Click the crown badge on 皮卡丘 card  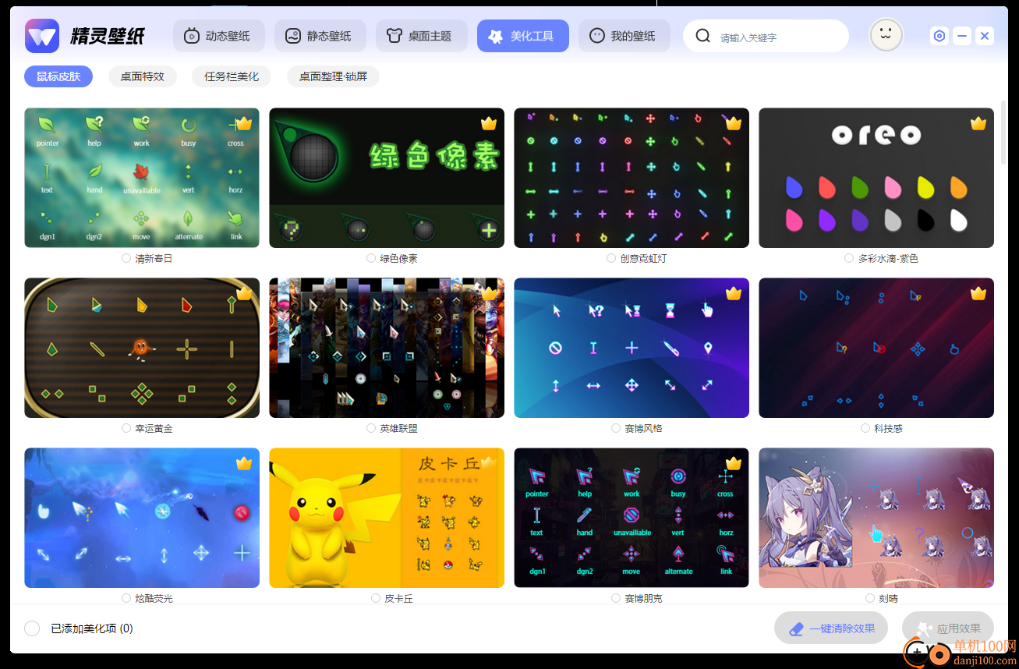pos(489,463)
